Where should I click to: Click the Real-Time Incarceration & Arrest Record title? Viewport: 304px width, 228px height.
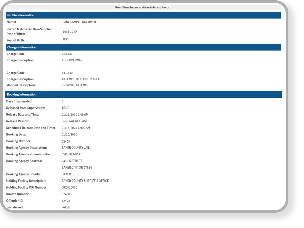[143, 7]
